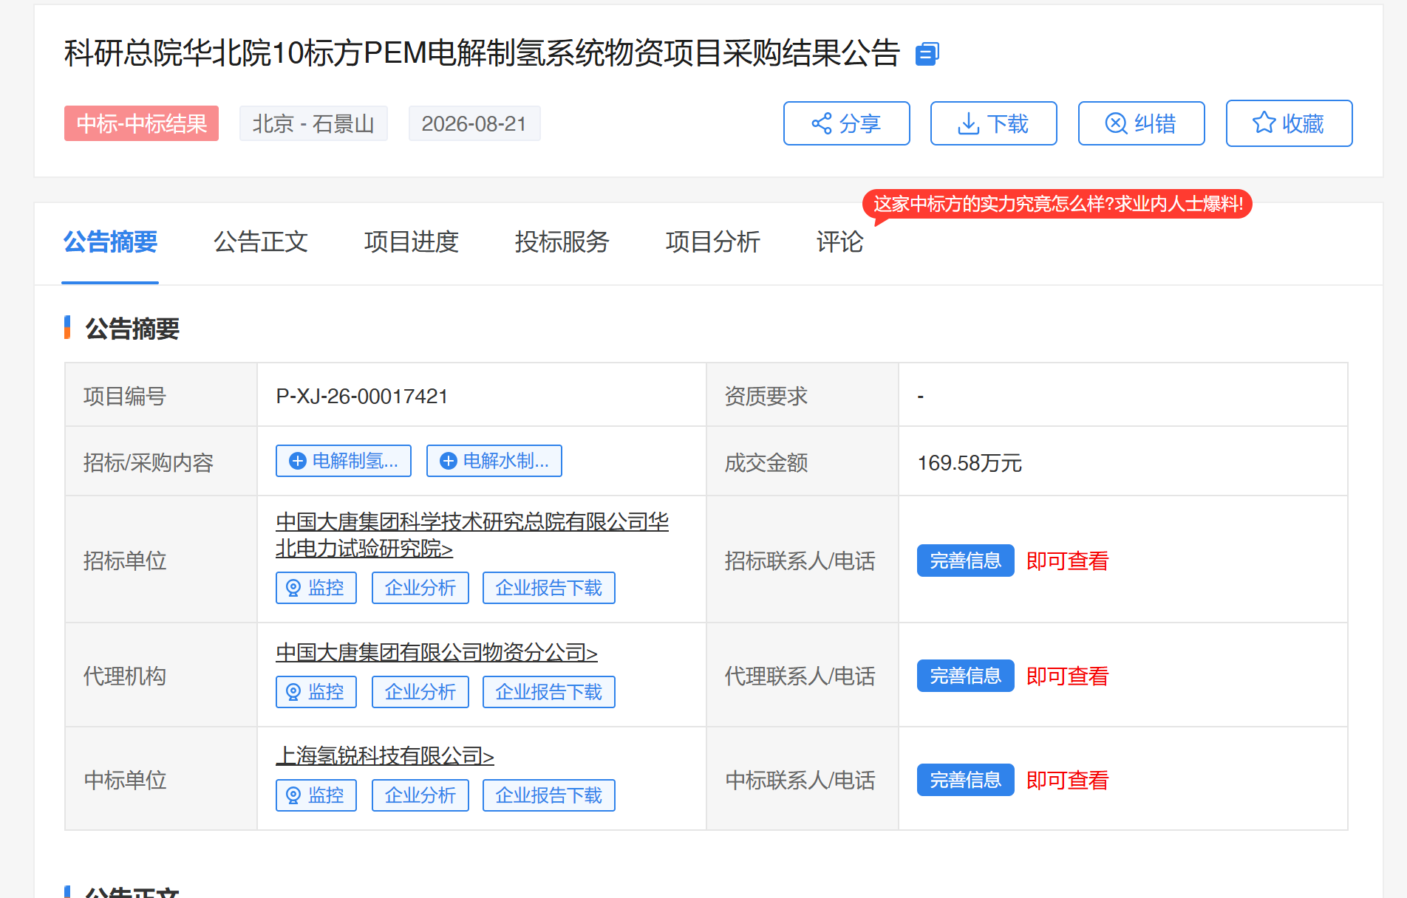Click the 项目编号 label cell
The image size is (1407, 898).
[x=161, y=394]
